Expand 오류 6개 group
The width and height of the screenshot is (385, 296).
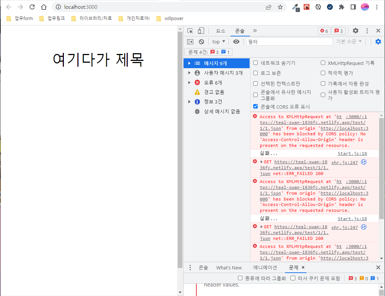[189, 83]
